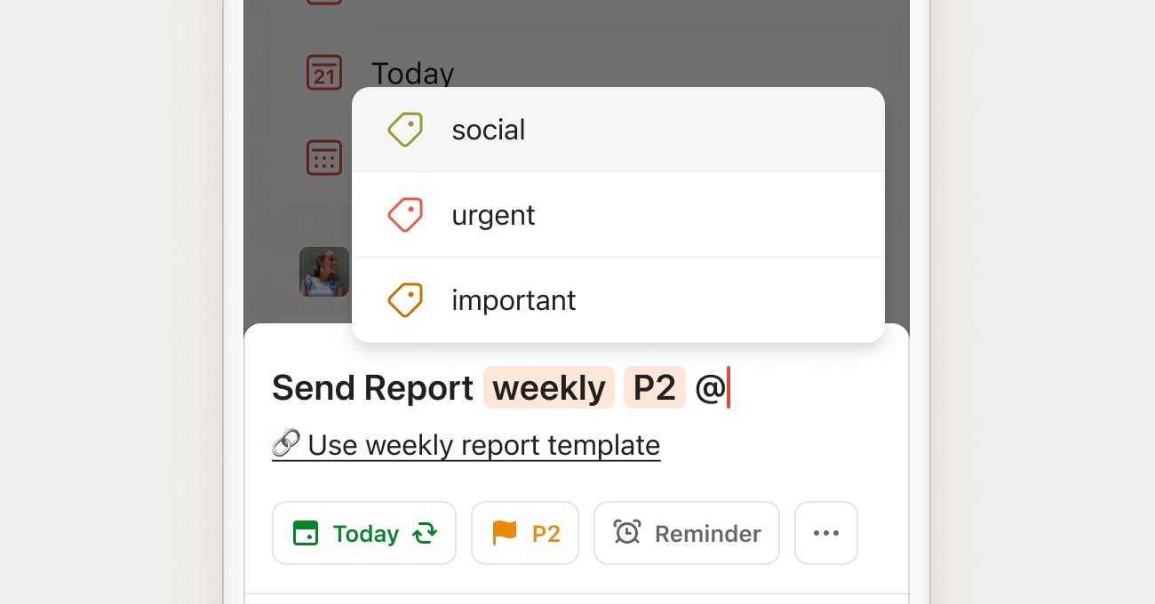
Task: Click the Reminder button
Action: coord(686,533)
